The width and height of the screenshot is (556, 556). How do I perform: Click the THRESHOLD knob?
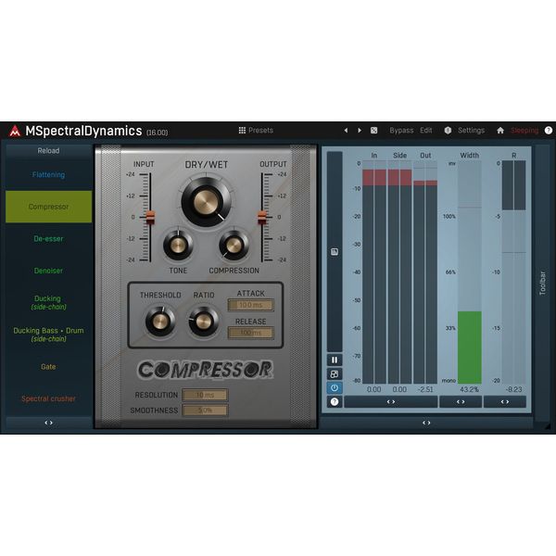tap(160, 322)
